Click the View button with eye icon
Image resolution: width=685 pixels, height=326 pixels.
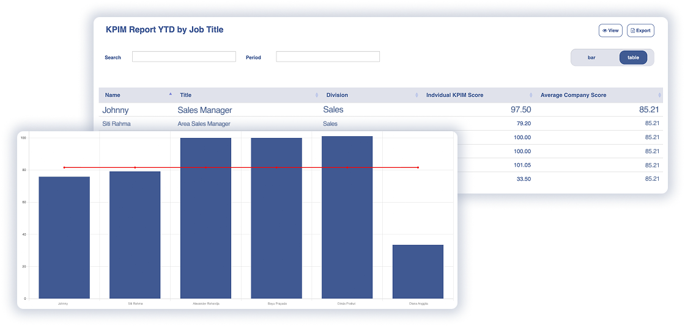point(610,31)
